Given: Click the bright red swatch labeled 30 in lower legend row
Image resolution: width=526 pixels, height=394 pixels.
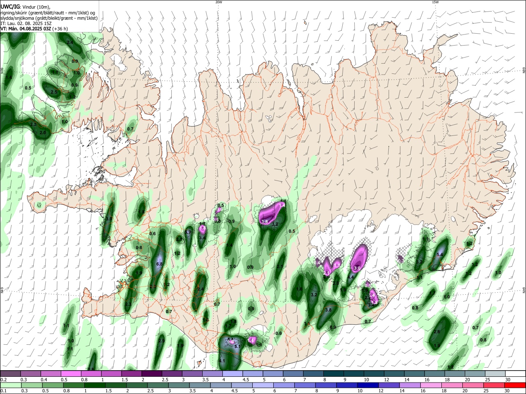Looking at the screenshot, I should pyautogui.click(x=515, y=385).
